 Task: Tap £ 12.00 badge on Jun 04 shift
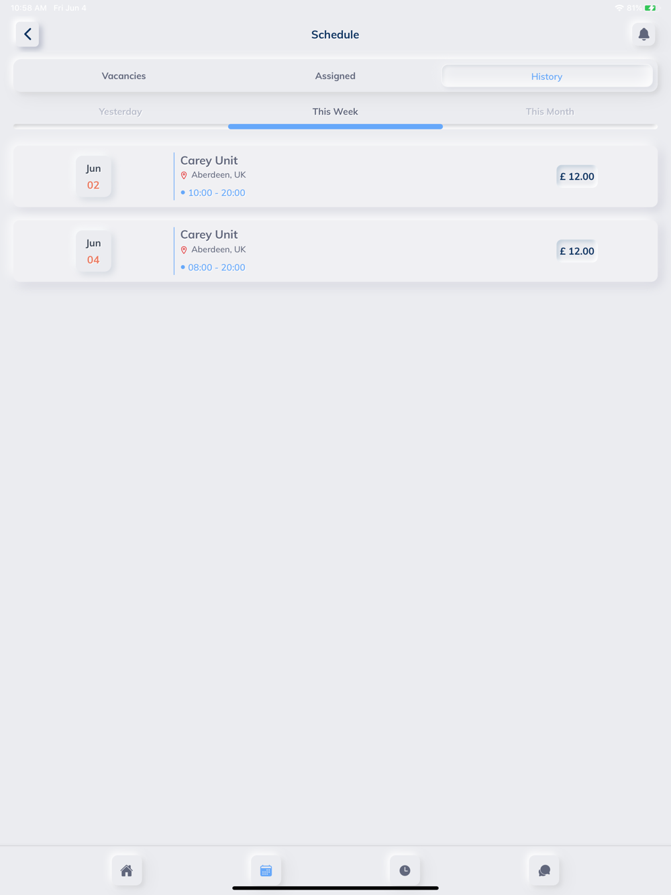point(577,251)
